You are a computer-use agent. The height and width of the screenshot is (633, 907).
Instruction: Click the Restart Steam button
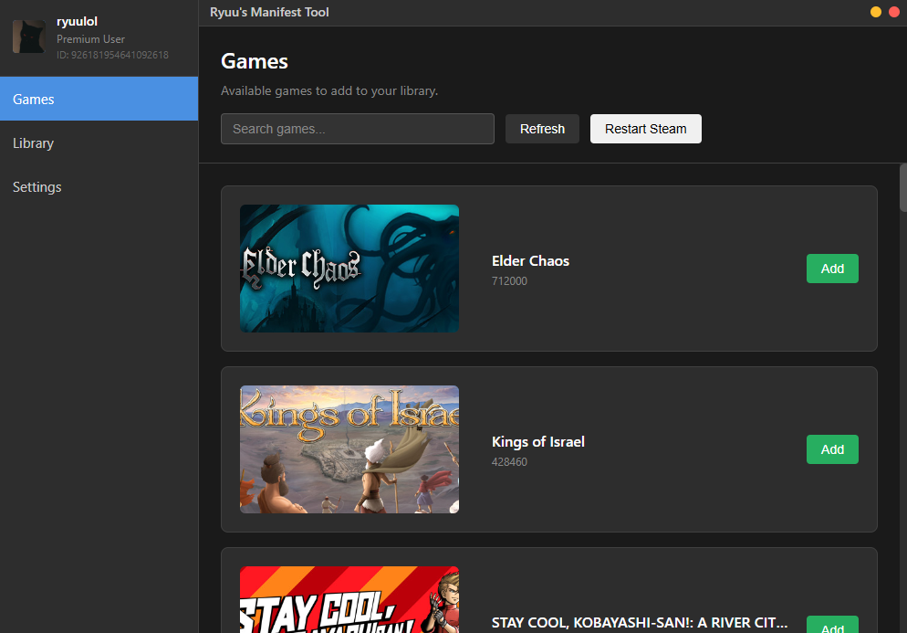pos(645,129)
